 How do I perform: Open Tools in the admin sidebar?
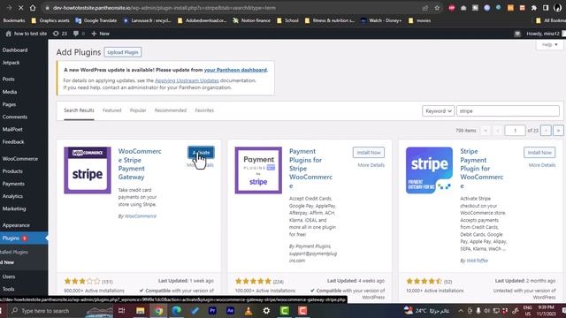[8, 289]
